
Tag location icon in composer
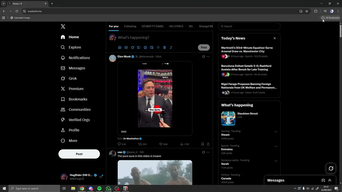click(158, 47)
